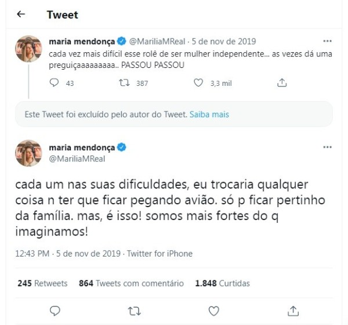Image resolution: width=348 pixels, height=325 pixels.
Task: Click the 12:43 PM timestamp
Action: pyautogui.click(x=34, y=254)
